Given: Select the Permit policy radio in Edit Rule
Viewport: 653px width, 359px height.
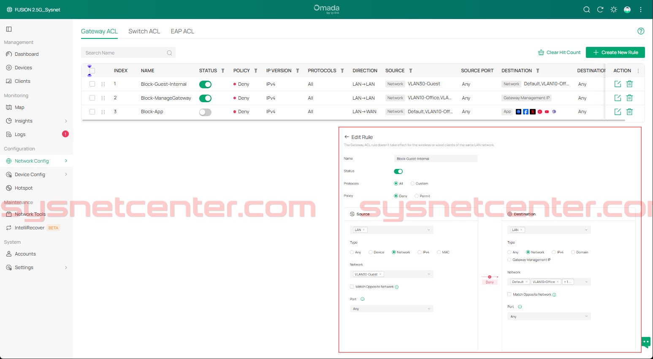Looking at the screenshot, I should [x=417, y=196].
